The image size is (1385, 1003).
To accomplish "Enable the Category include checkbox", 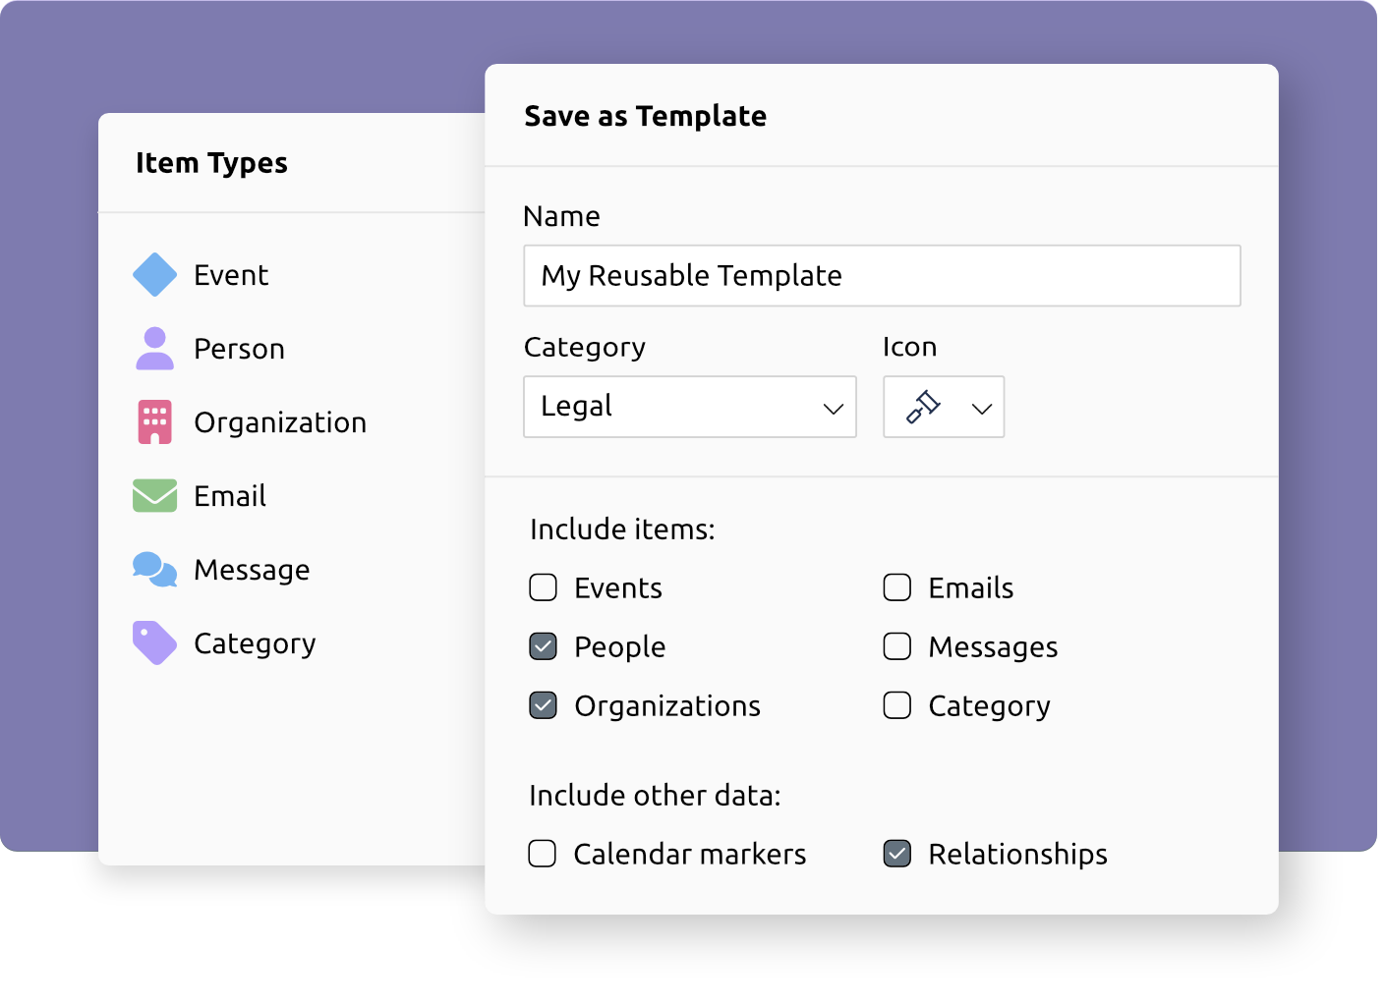I will tap(896, 704).
